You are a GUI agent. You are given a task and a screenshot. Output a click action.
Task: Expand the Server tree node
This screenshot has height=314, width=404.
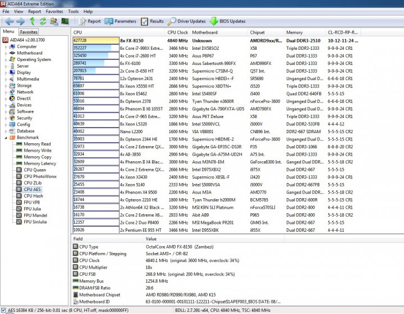pyautogui.click(x=6, y=66)
